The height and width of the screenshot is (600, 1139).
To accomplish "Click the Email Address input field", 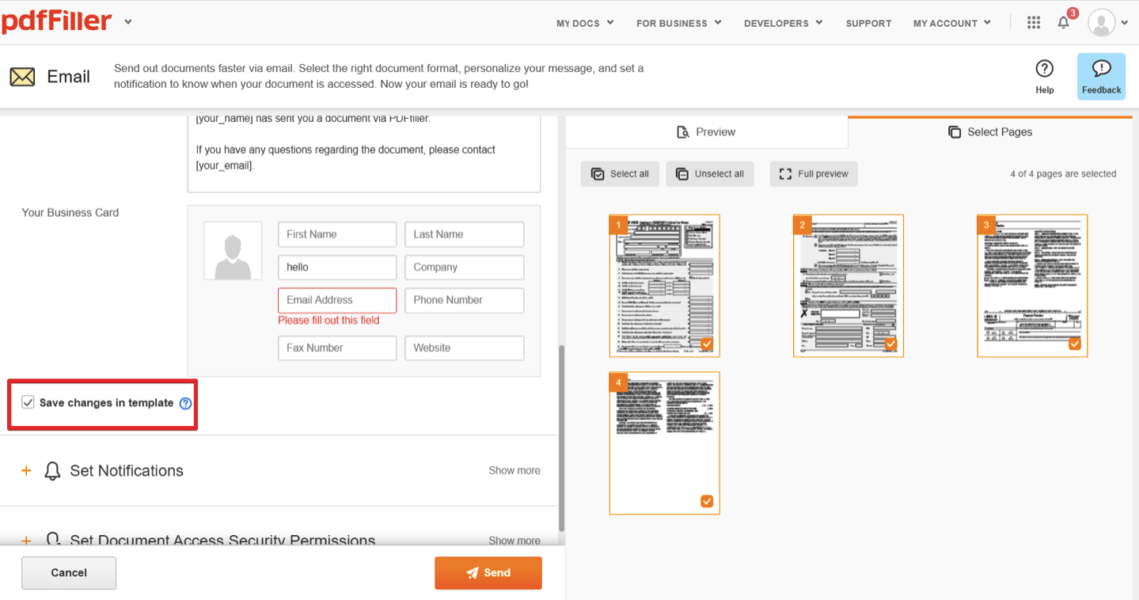I will click(x=336, y=300).
